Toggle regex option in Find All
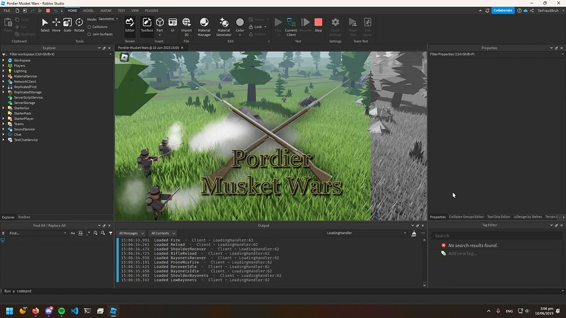The image size is (566, 318). [x=88, y=234]
